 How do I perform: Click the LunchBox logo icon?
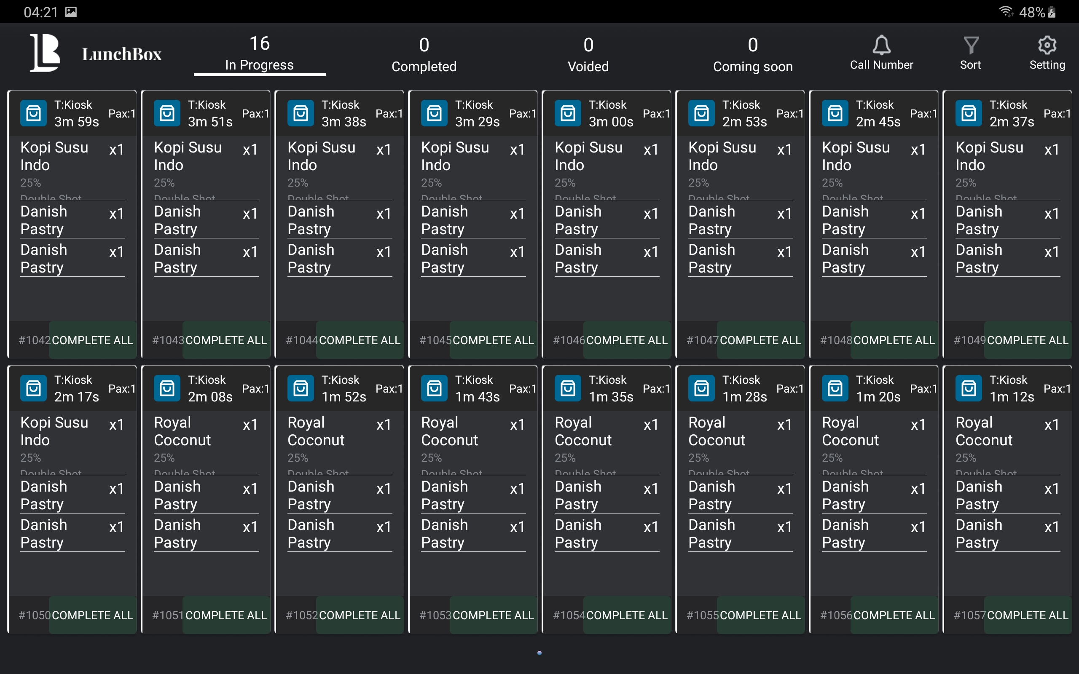coord(45,53)
